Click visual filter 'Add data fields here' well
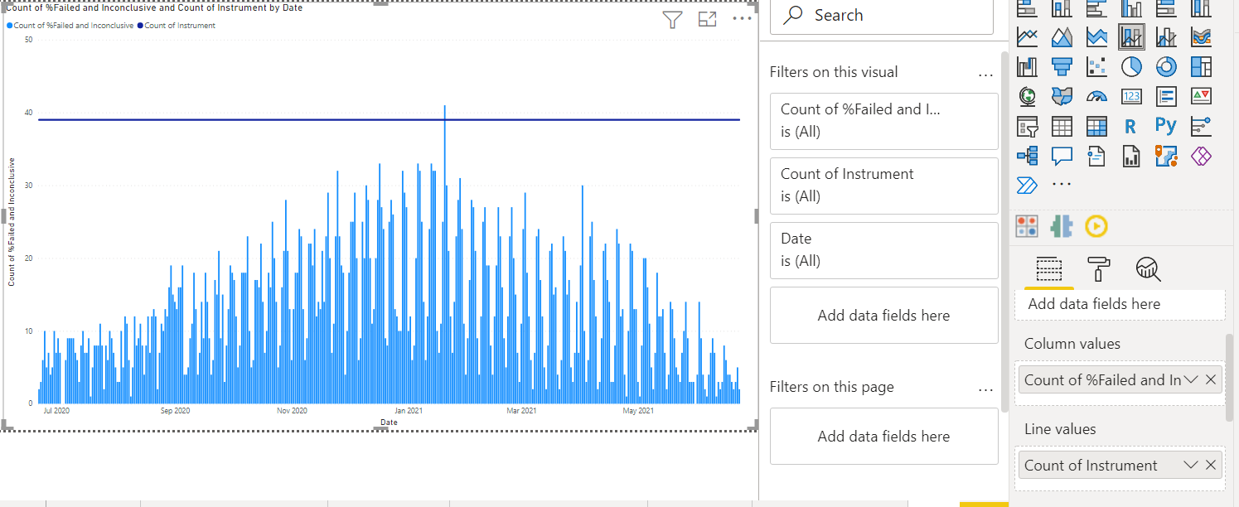Viewport: 1239px width, 507px height. pyautogui.click(x=884, y=315)
